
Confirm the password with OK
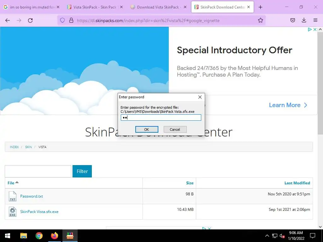point(147,130)
